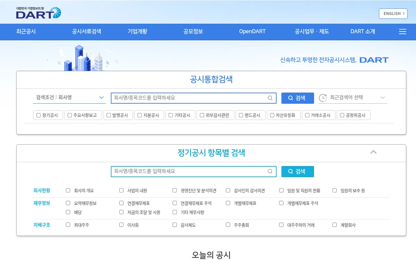Click the 재무정보 category label
This screenshot has height=260, width=416.
click(x=42, y=203)
